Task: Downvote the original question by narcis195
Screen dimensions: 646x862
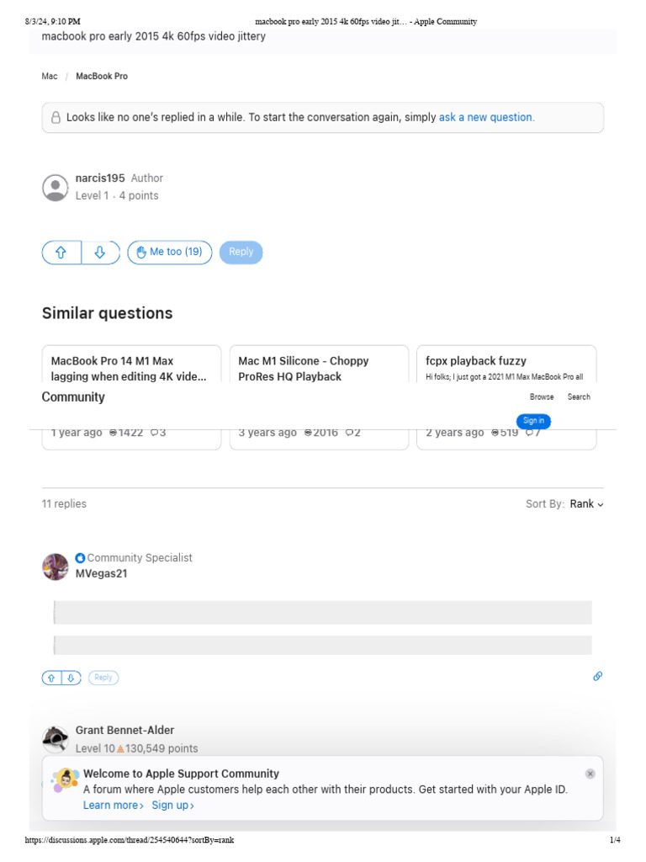Action: tap(100, 253)
